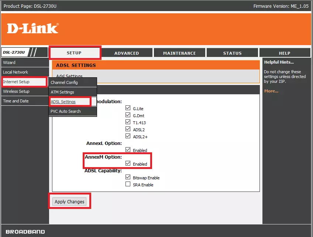Viewport: 313px width, 237px height.
Task: Click the Product Page: DSL-2730U text
Action: [x=30, y=6]
